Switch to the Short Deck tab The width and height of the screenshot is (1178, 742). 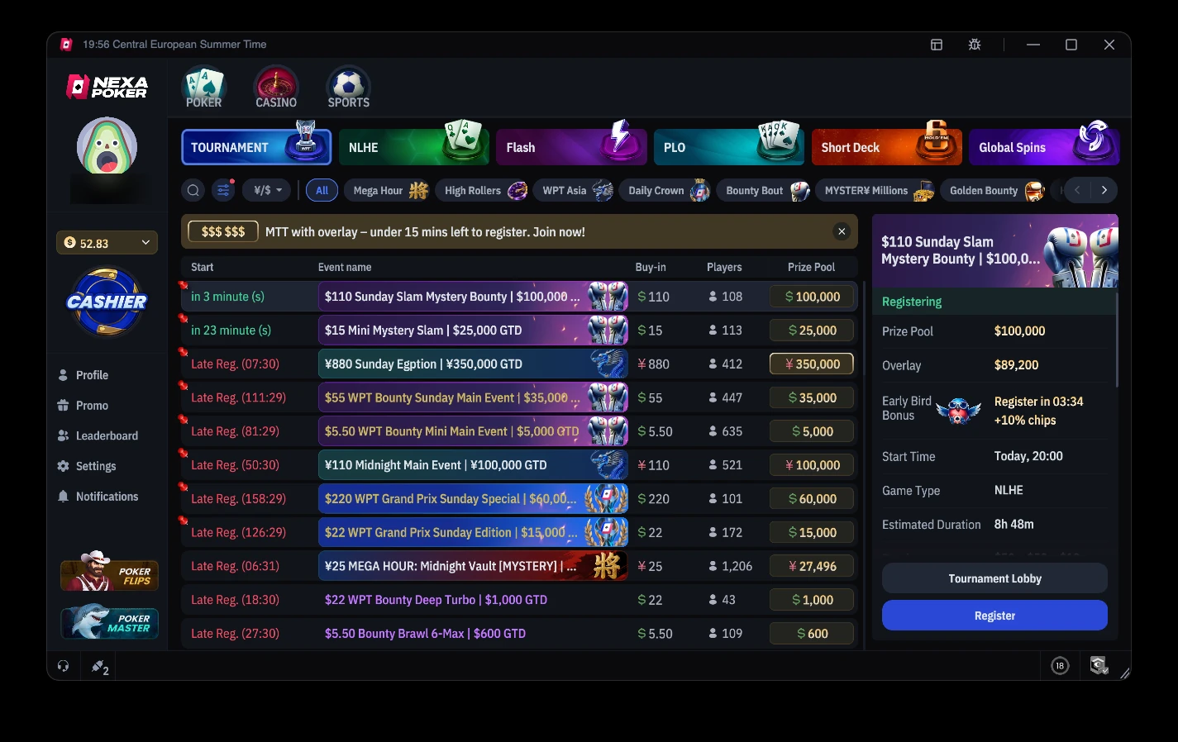tap(887, 147)
